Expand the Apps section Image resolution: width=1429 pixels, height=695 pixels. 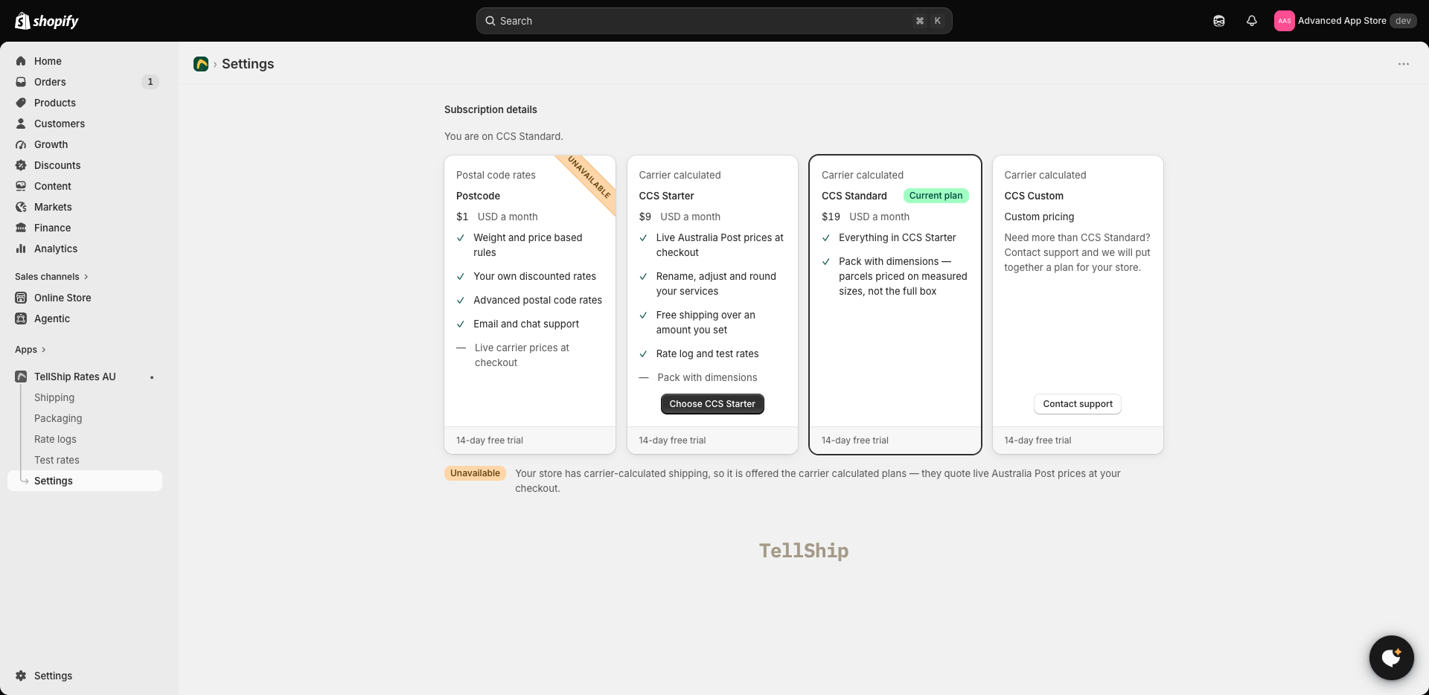click(x=31, y=350)
